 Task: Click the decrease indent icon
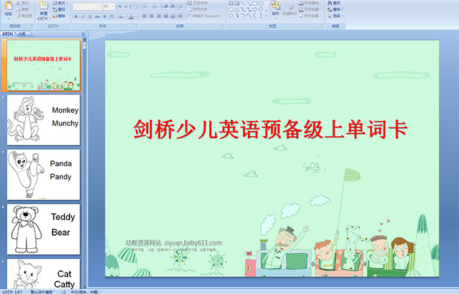tap(166, 7)
